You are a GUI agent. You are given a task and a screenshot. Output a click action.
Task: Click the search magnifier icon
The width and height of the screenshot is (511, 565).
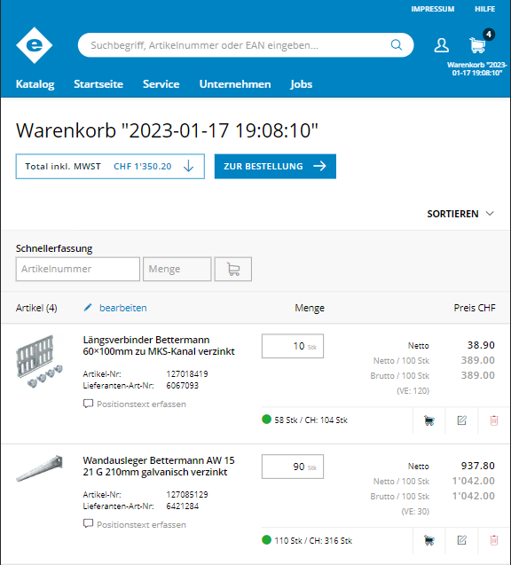(x=397, y=45)
